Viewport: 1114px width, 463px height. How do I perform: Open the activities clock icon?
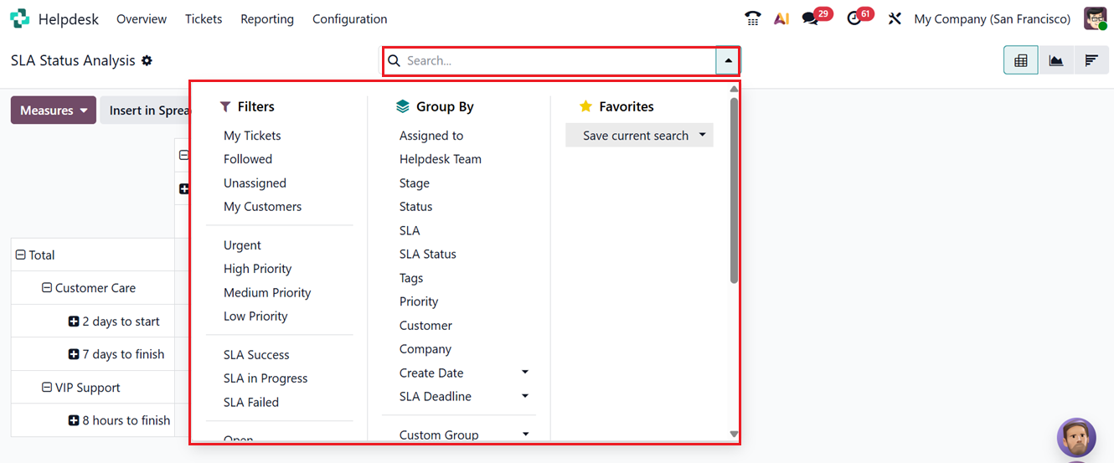[854, 18]
